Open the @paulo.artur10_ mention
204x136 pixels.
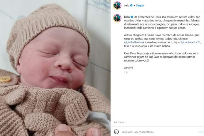coord(191,42)
